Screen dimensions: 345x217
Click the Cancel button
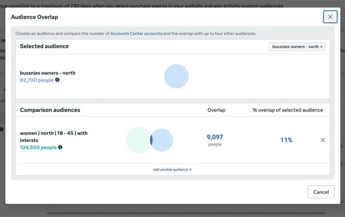click(x=321, y=192)
